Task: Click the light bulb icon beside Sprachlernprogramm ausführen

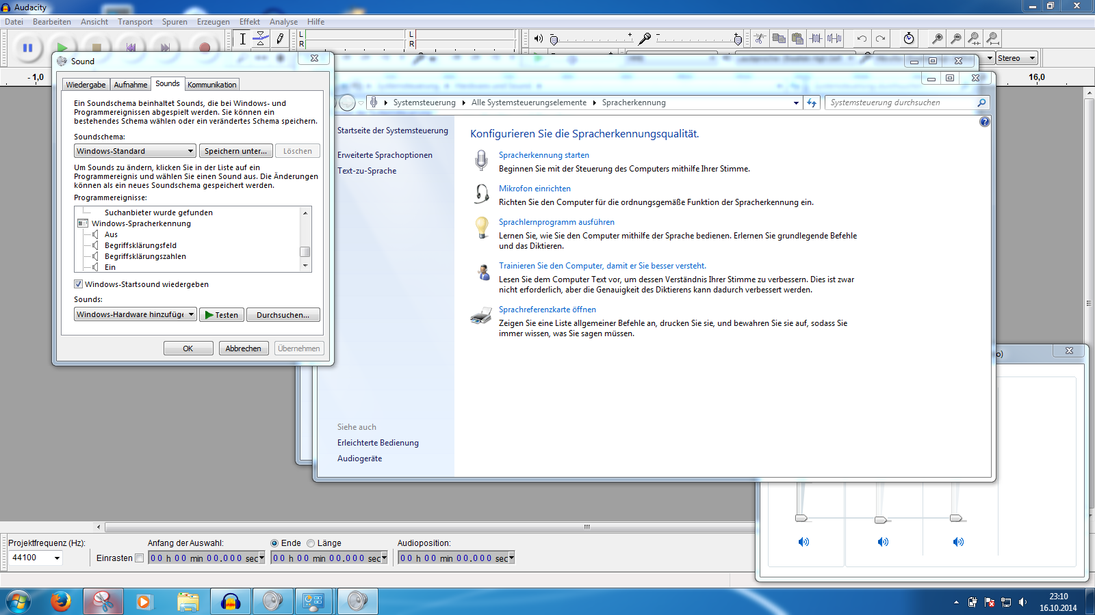Action: 482,227
